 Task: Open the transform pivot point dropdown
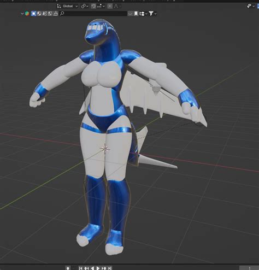(x=85, y=6)
